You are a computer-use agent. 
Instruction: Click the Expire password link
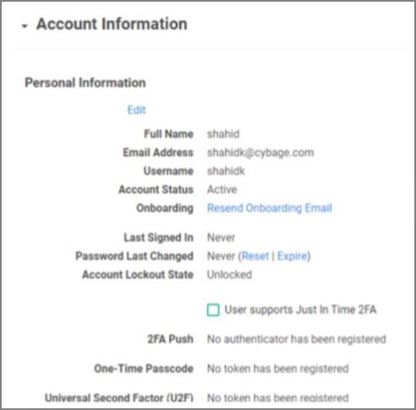(x=292, y=256)
